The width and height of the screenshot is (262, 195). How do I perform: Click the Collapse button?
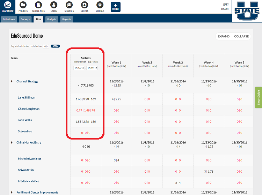[x=241, y=36]
